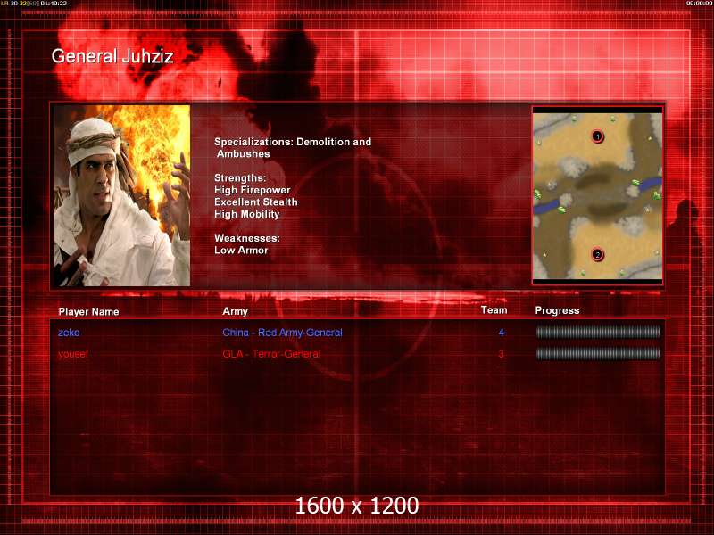Click the General Juhziz title text

coord(112,56)
